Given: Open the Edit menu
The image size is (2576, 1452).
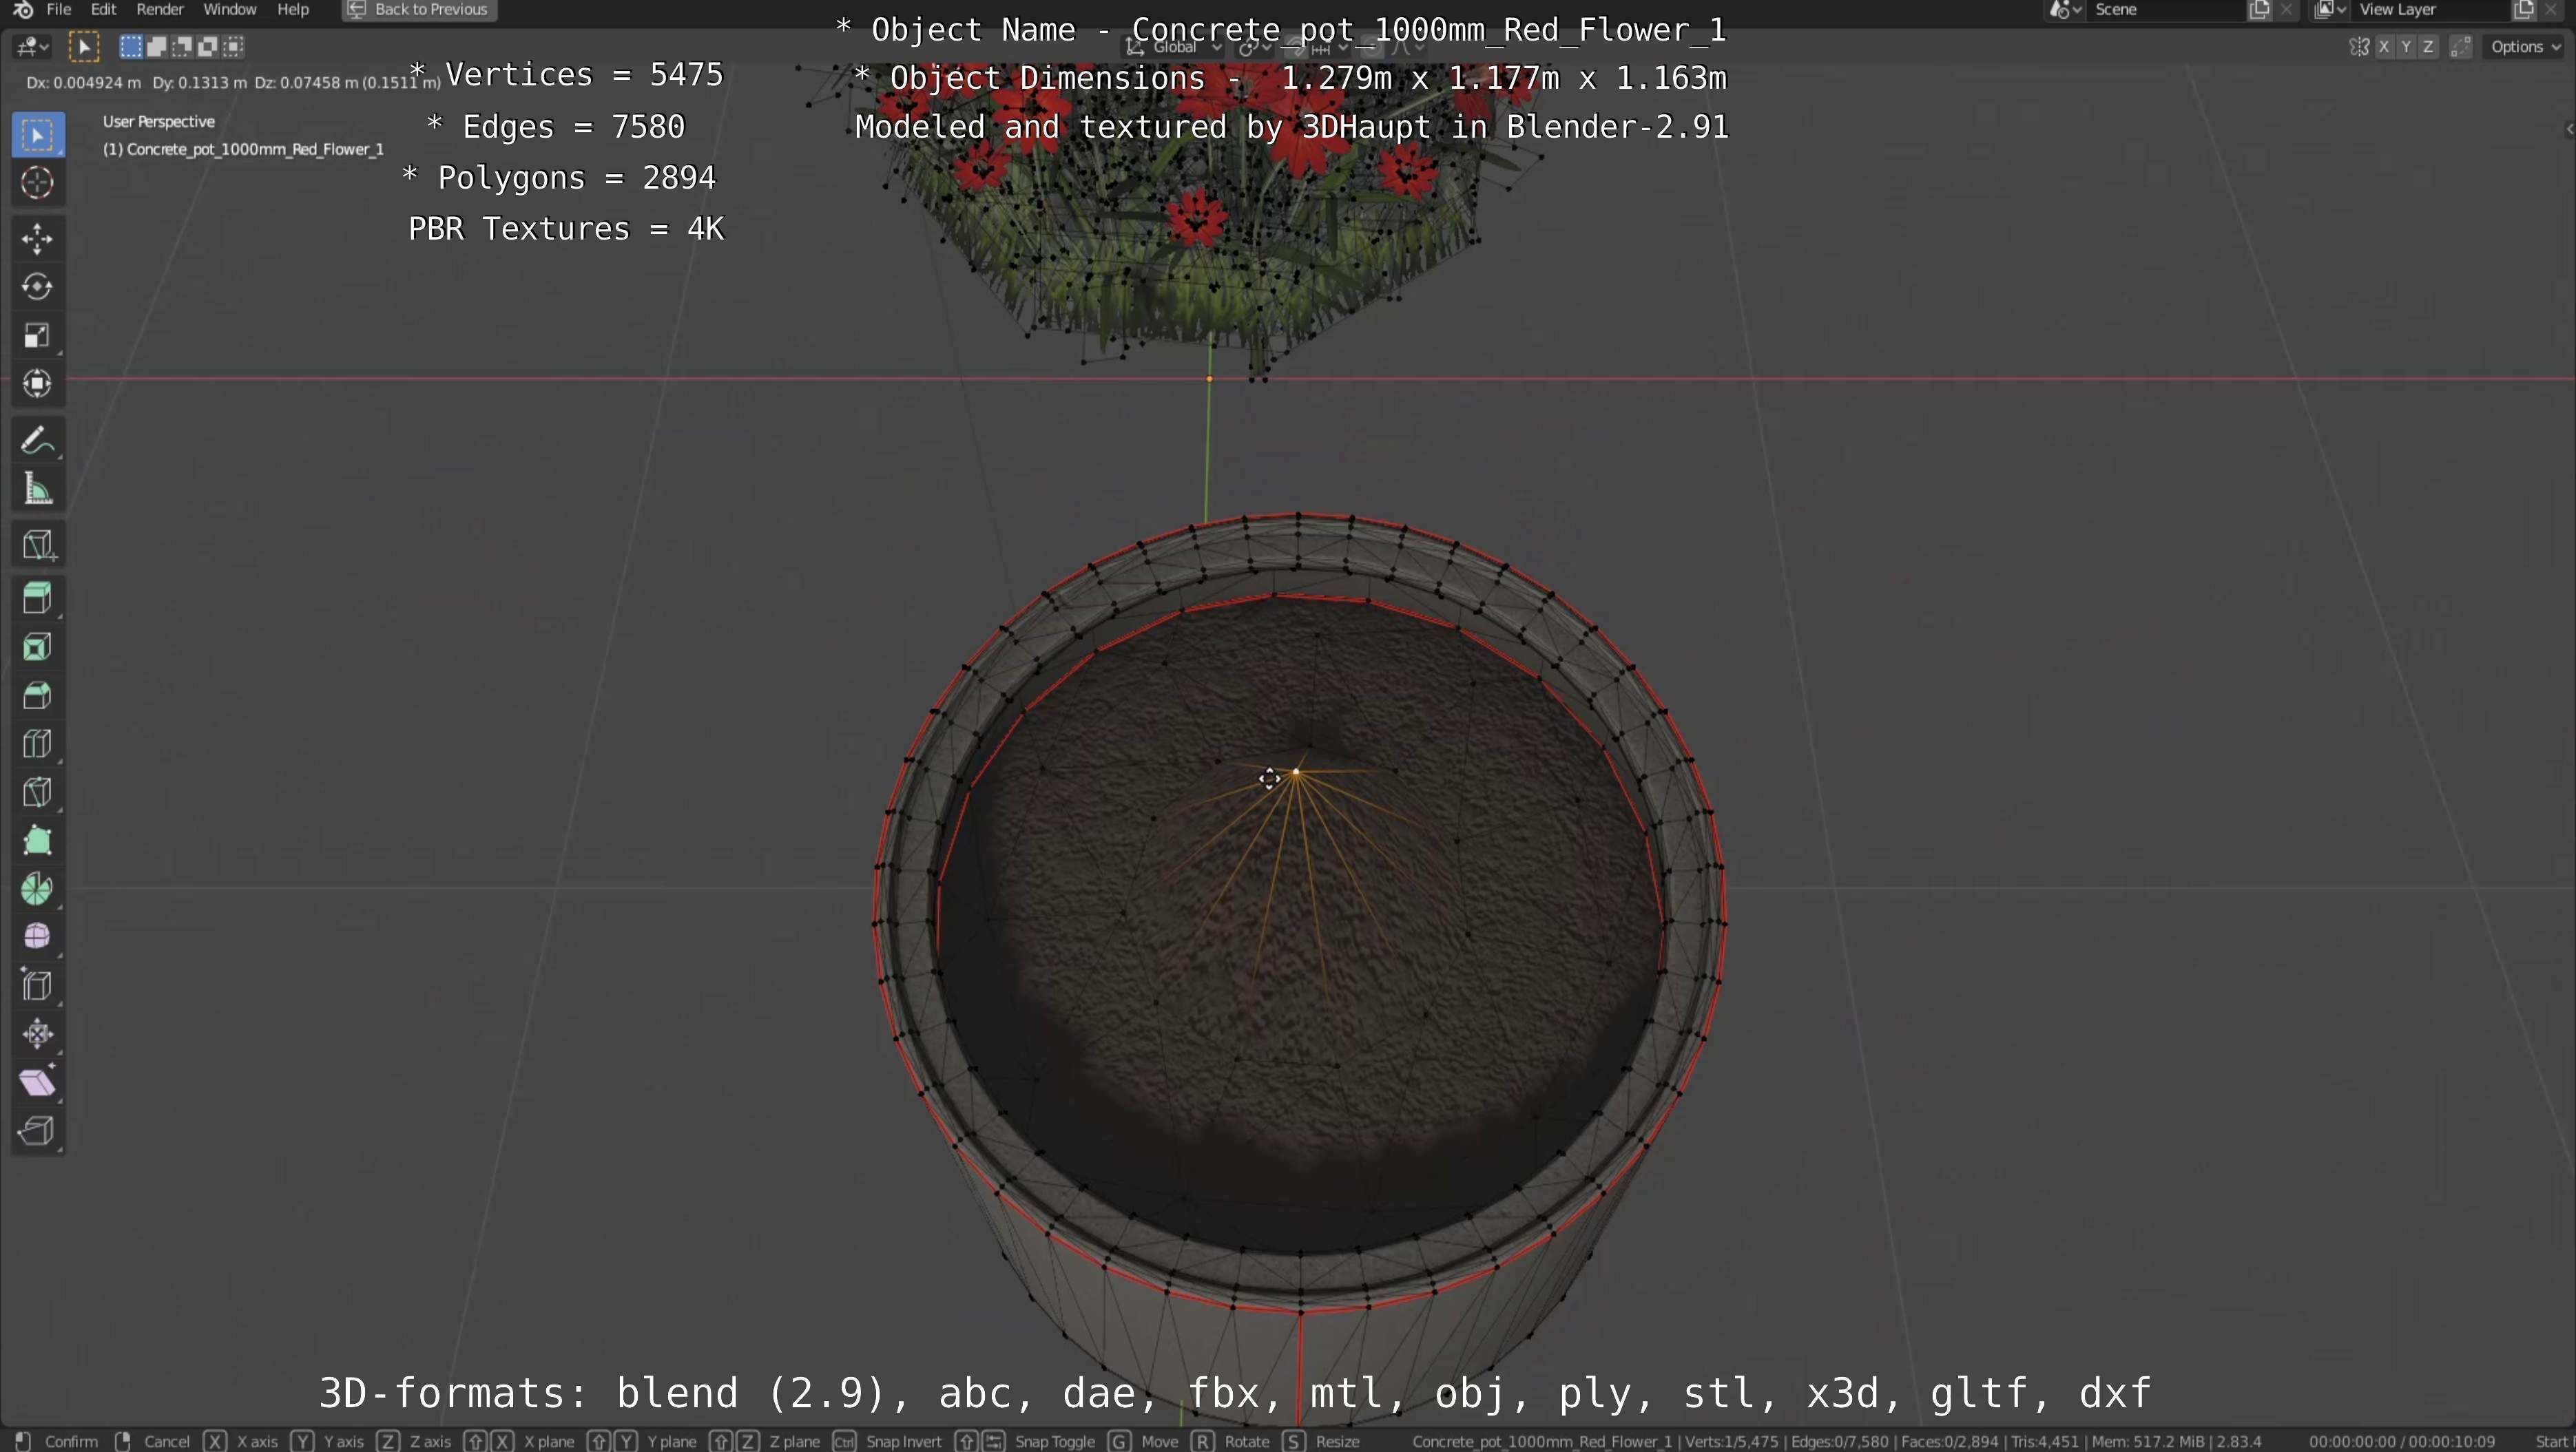Looking at the screenshot, I should pos(103,9).
